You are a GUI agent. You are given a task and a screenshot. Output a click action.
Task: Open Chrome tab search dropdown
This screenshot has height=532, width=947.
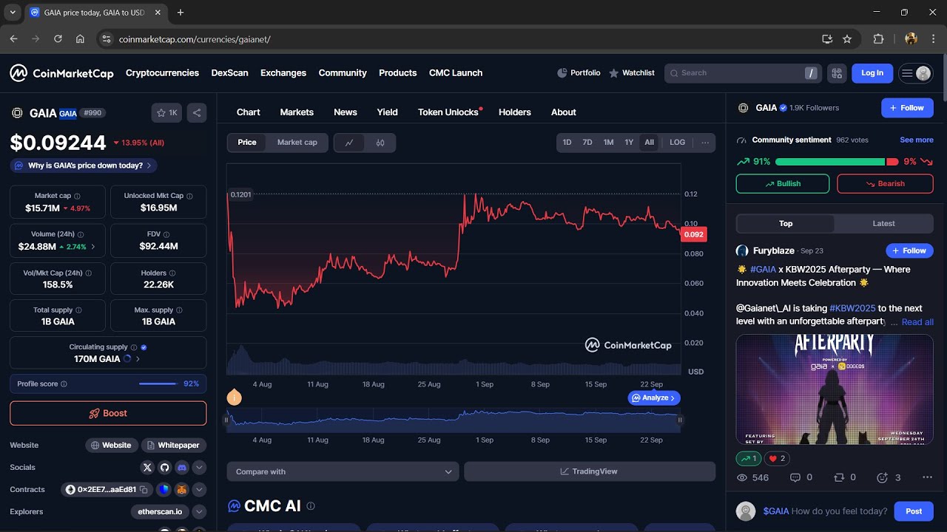(x=13, y=13)
